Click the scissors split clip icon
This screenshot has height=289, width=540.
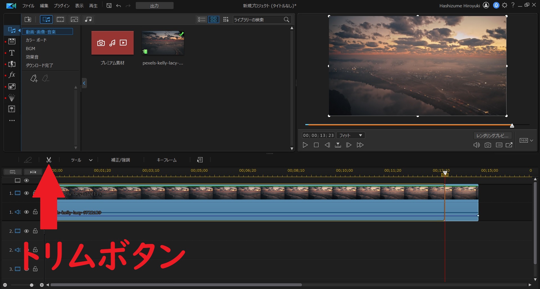[49, 160]
